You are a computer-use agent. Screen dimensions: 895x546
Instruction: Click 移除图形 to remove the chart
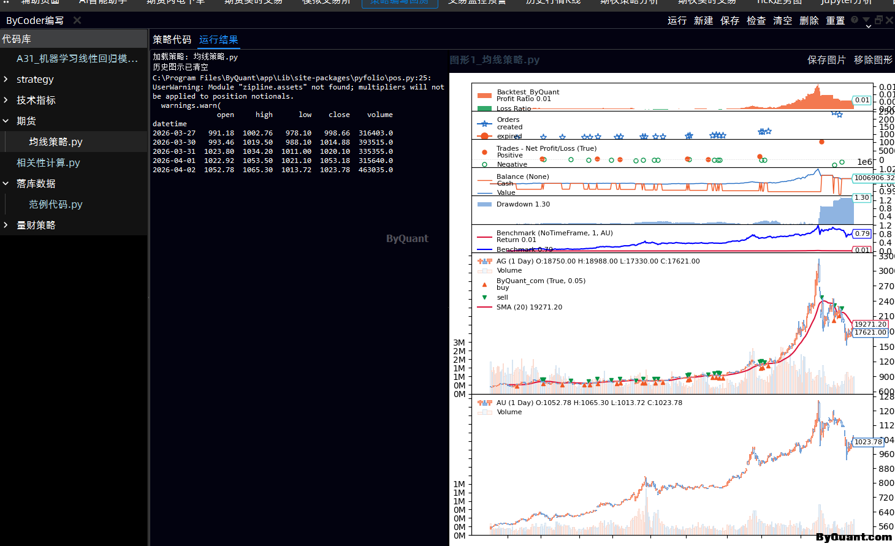coord(873,60)
